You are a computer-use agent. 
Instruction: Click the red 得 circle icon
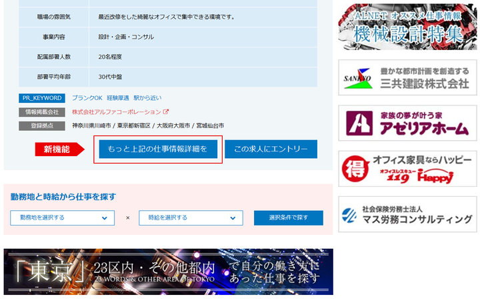tap(355, 168)
